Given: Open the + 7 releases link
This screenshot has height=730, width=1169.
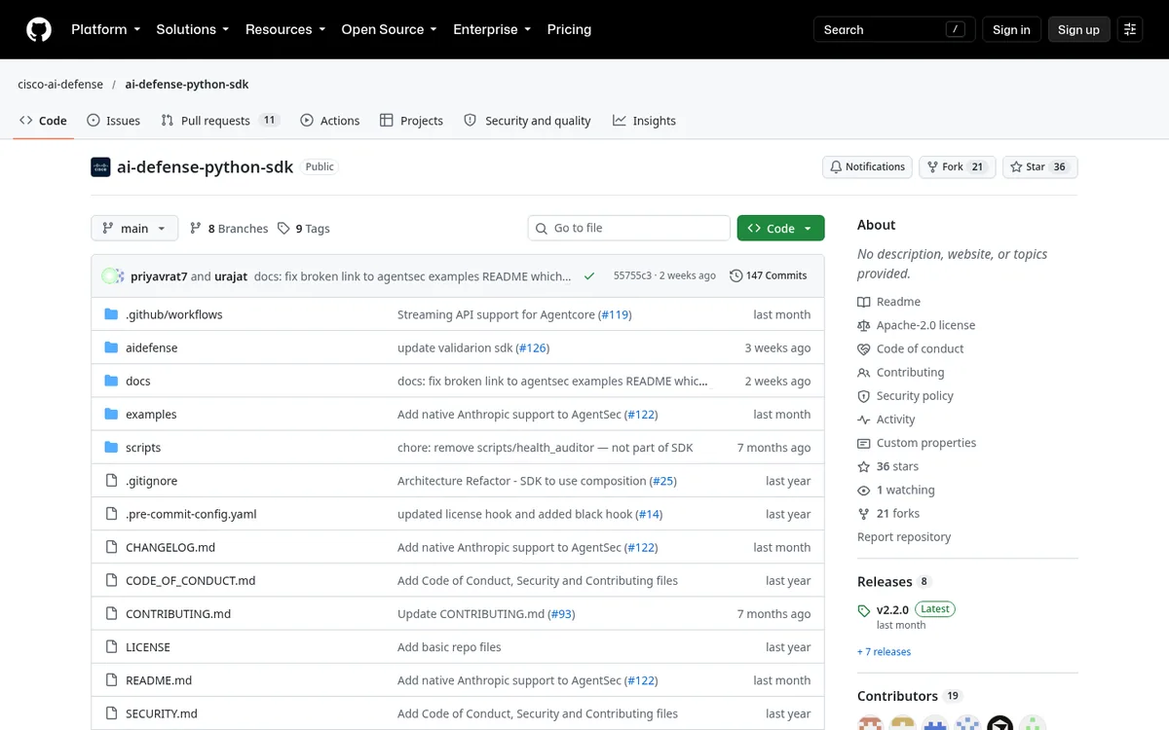Looking at the screenshot, I should (885, 651).
